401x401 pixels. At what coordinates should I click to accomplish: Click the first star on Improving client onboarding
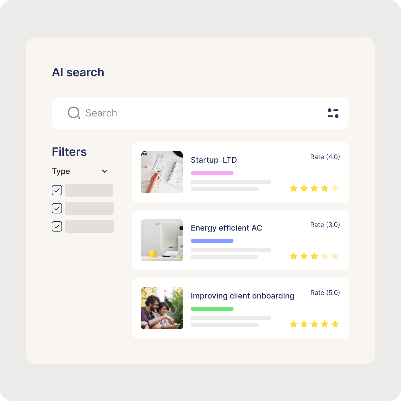(294, 324)
